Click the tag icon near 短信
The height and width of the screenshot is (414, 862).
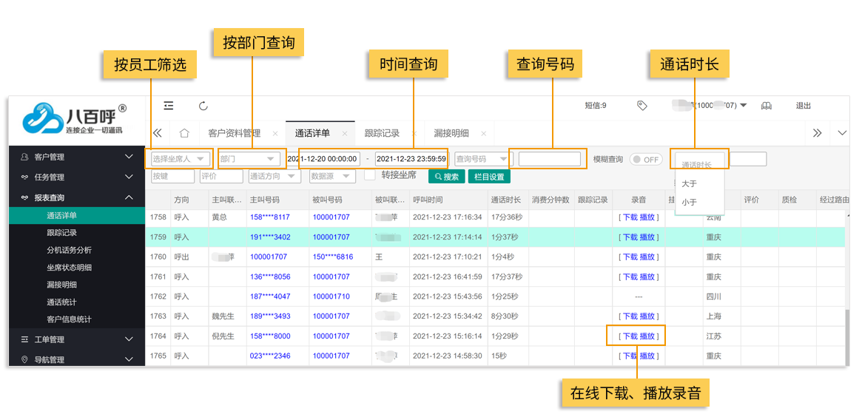642,106
